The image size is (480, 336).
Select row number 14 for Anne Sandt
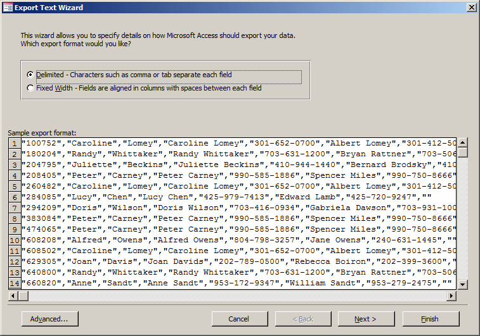(15, 283)
